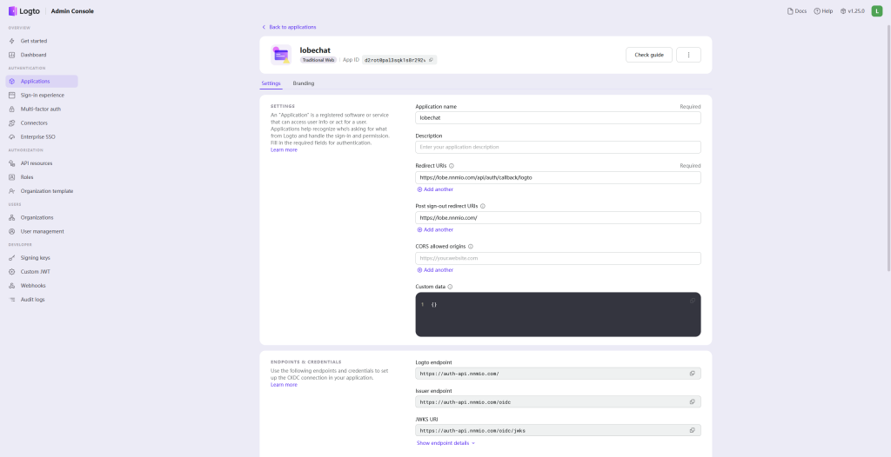Copy the Custom data editor content
The height and width of the screenshot is (457, 891).
(693, 301)
